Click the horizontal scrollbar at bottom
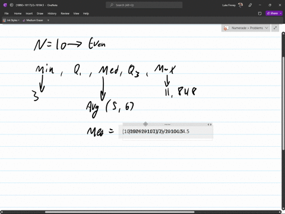Viewport: 285px width, 214px height. (120, 212)
